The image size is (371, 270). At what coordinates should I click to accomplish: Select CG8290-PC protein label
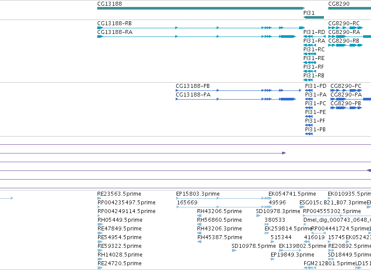pos(346,86)
